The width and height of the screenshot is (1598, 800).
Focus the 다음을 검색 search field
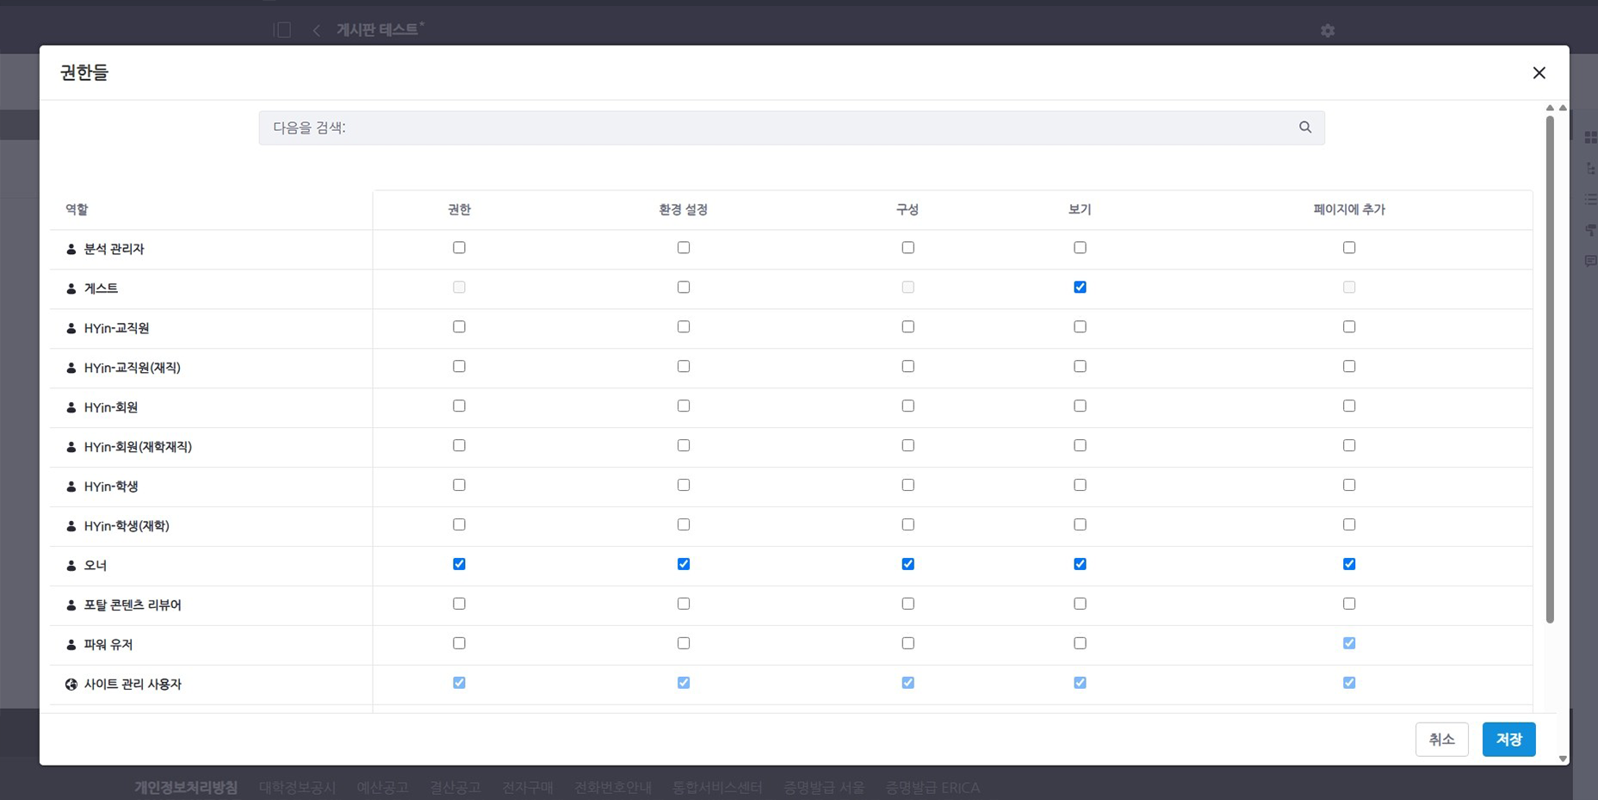tap(775, 127)
